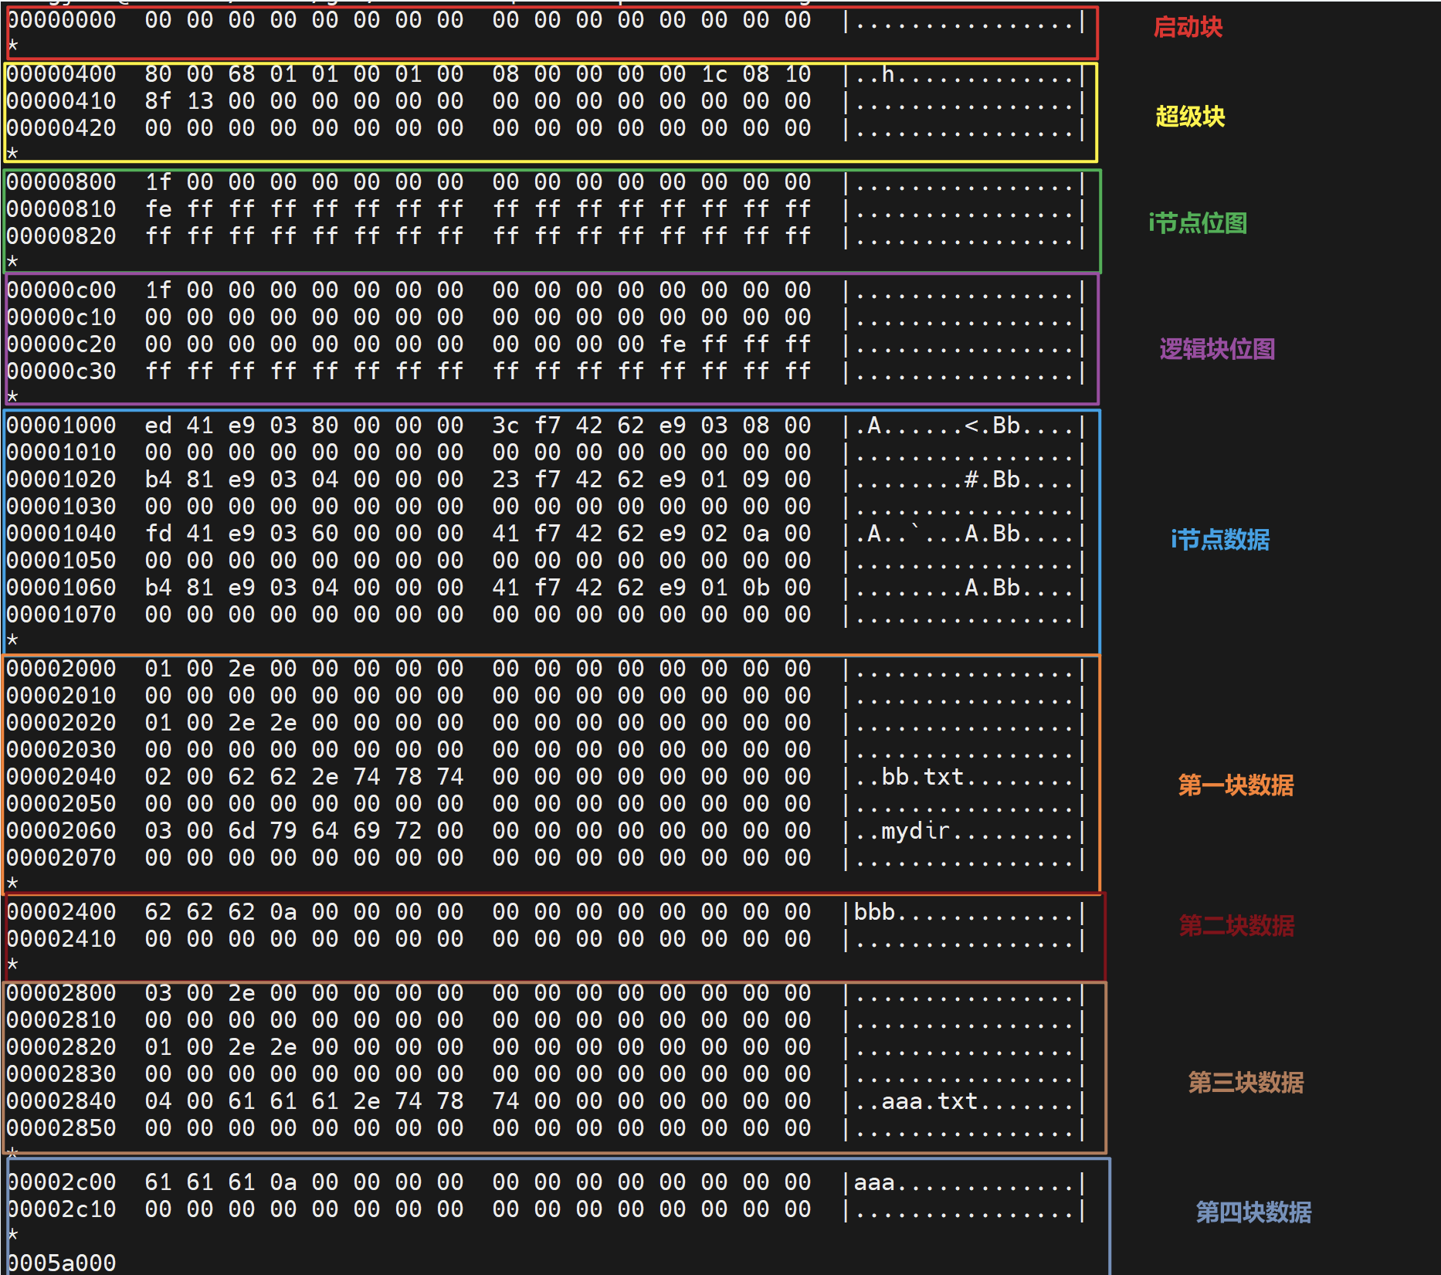Click the offset 00001020 row address
This screenshot has width=1441, height=1275.
61,480
